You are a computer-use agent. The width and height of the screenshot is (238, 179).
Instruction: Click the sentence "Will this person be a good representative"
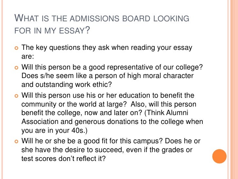(112, 67)
